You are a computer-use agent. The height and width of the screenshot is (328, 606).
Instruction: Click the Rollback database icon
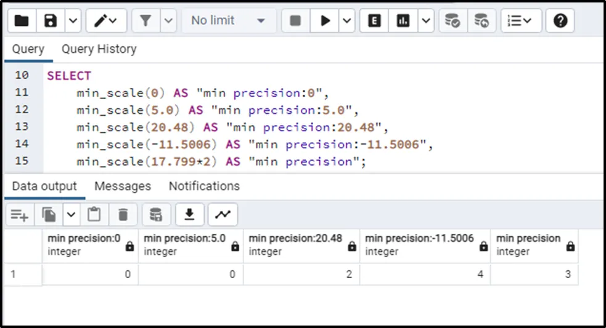[x=481, y=21]
